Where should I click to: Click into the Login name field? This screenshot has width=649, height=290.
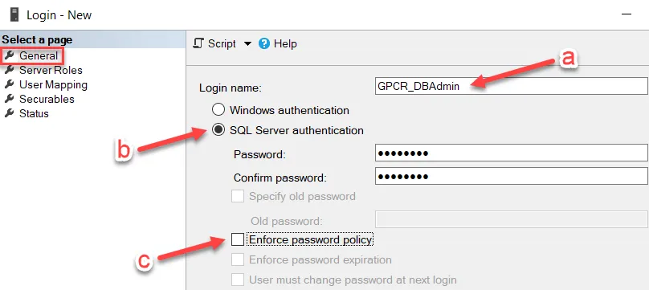pyautogui.click(x=511, y=87)
